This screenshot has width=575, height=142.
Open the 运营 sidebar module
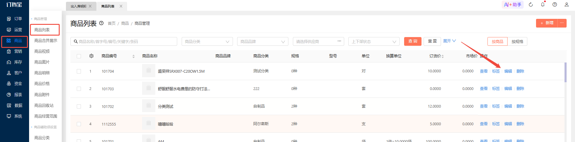pyautogui.click(x=14, y=30)
